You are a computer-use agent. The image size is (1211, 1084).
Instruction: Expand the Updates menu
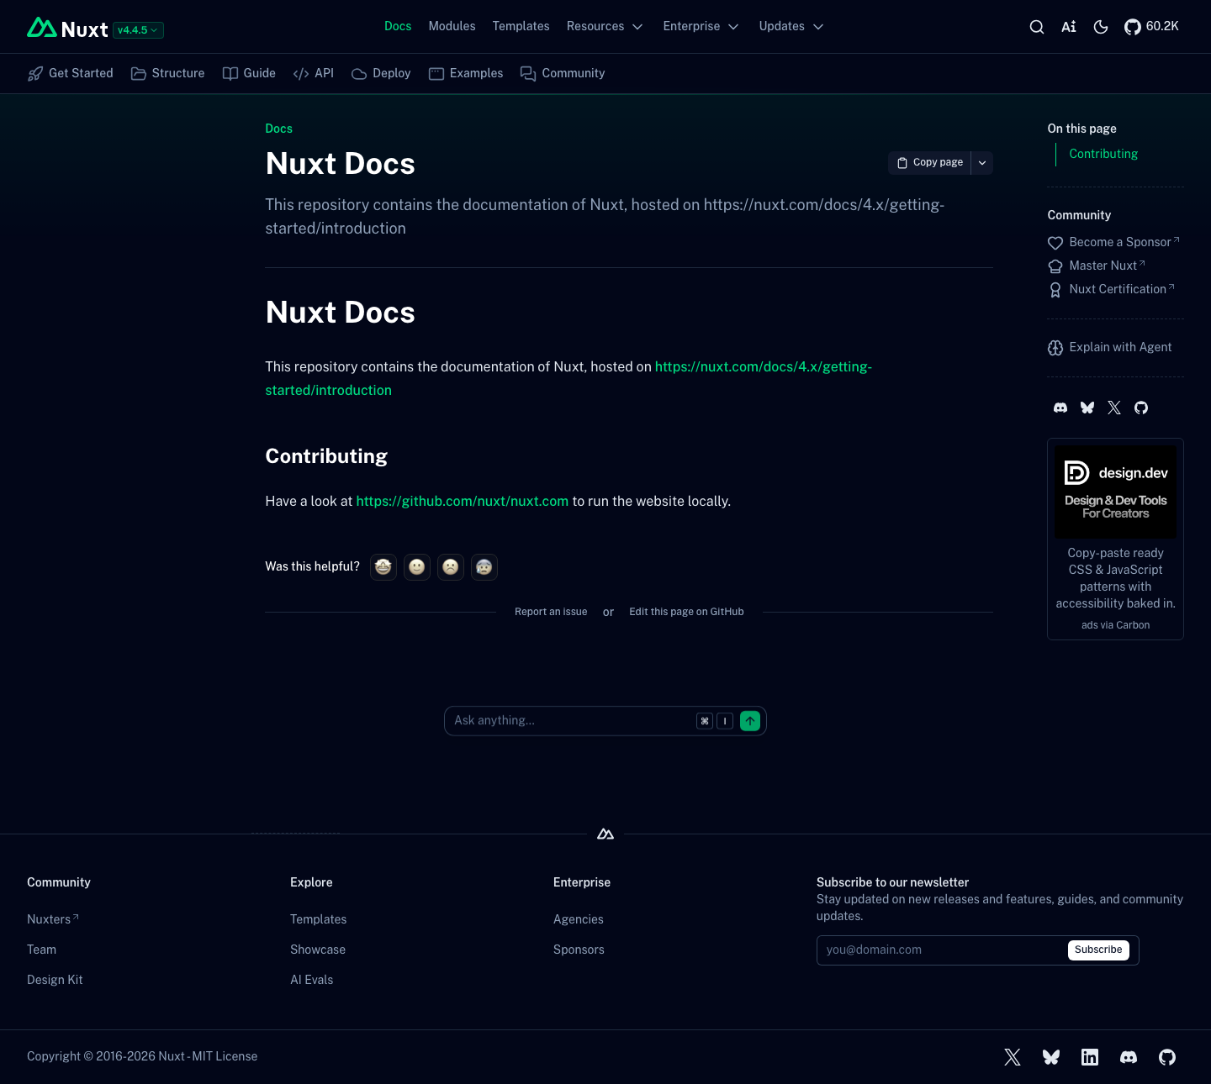coord(791,26)
